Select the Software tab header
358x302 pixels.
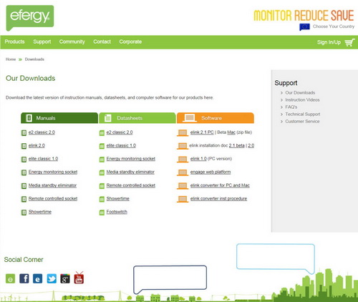216,118
